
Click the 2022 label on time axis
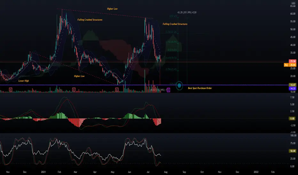coord(256,172)
